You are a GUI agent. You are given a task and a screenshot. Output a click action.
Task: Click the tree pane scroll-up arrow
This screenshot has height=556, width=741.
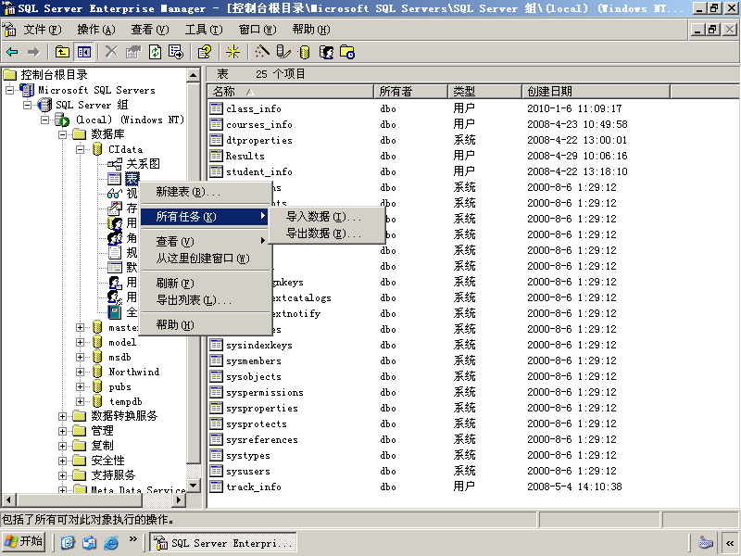194,75
